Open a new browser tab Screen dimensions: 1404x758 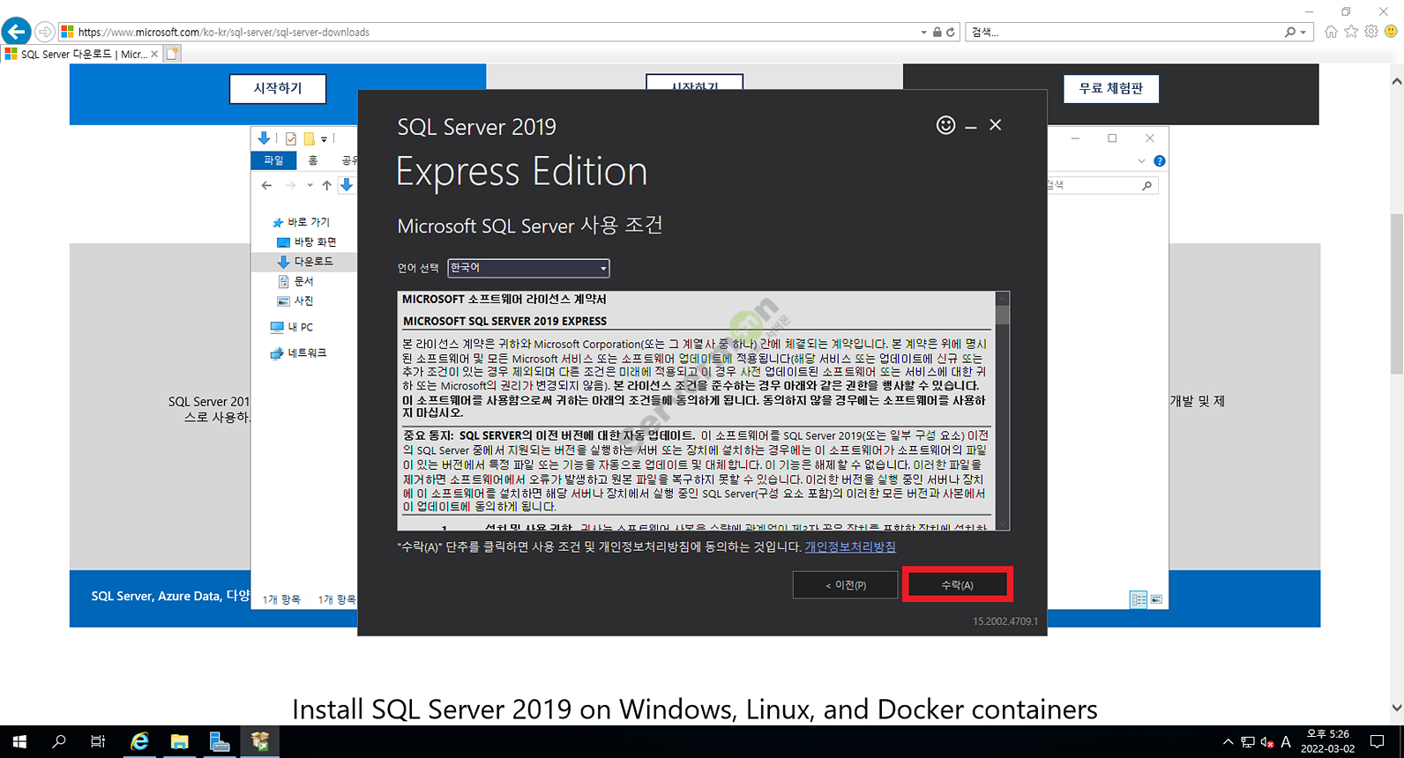coord(173,54)
